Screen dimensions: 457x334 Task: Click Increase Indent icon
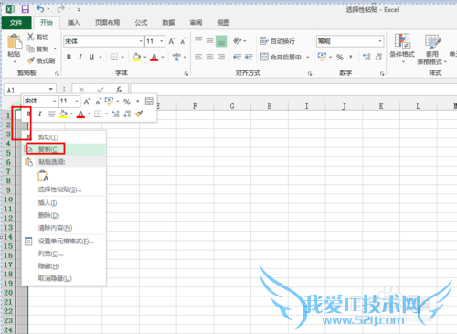click(x=249, y=57)
